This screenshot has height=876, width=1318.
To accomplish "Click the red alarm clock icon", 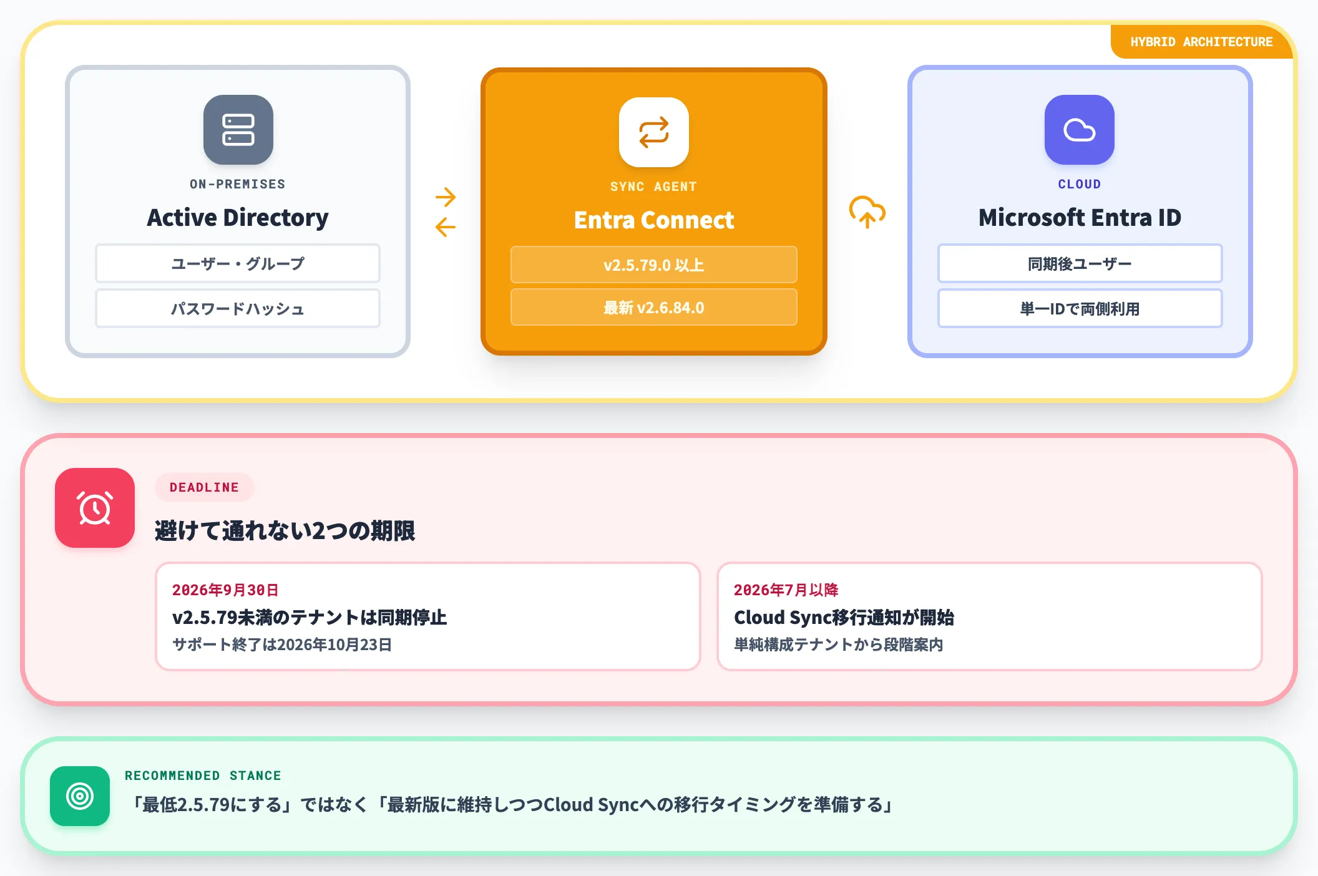I will click(x=95, y=508).
